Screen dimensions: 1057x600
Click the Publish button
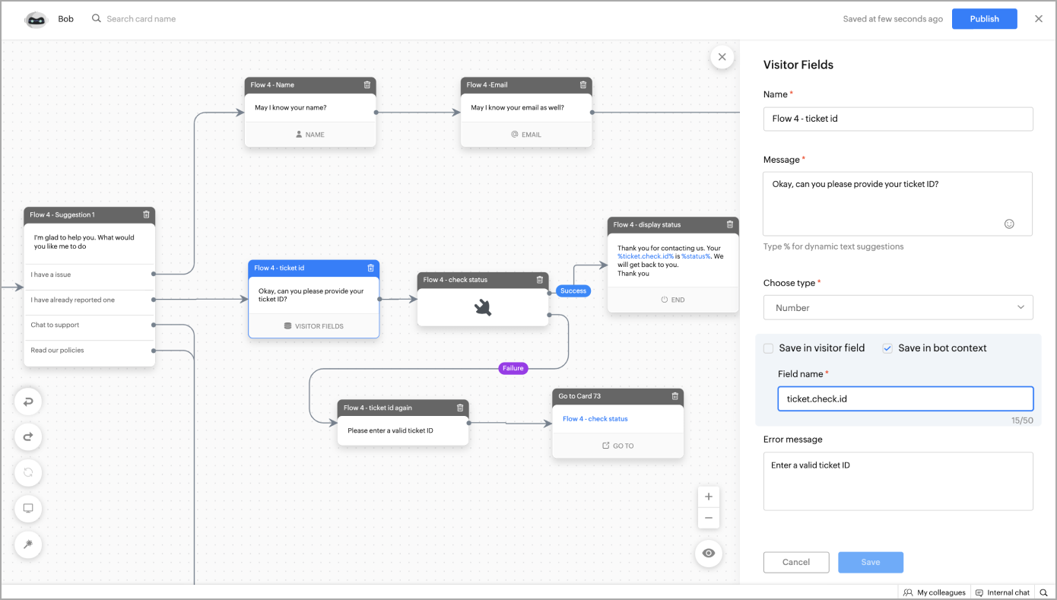coord(984,19)
